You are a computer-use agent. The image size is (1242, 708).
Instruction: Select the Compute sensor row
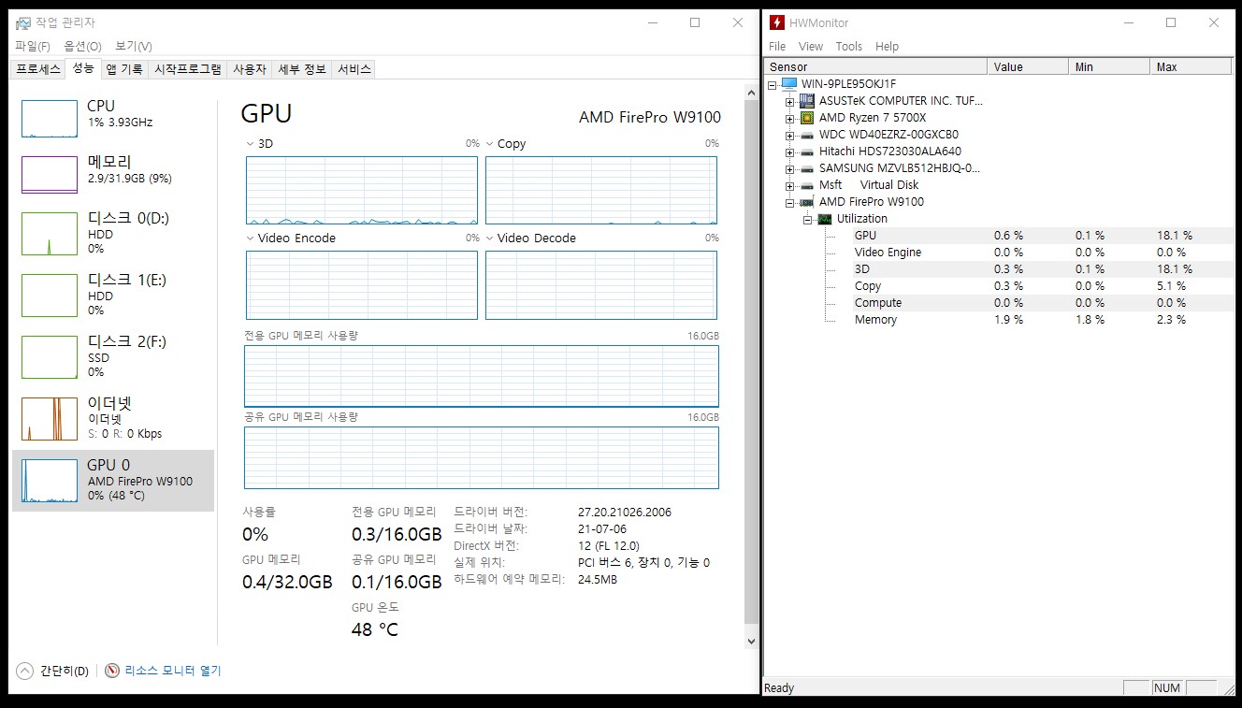pos(1043,303)
